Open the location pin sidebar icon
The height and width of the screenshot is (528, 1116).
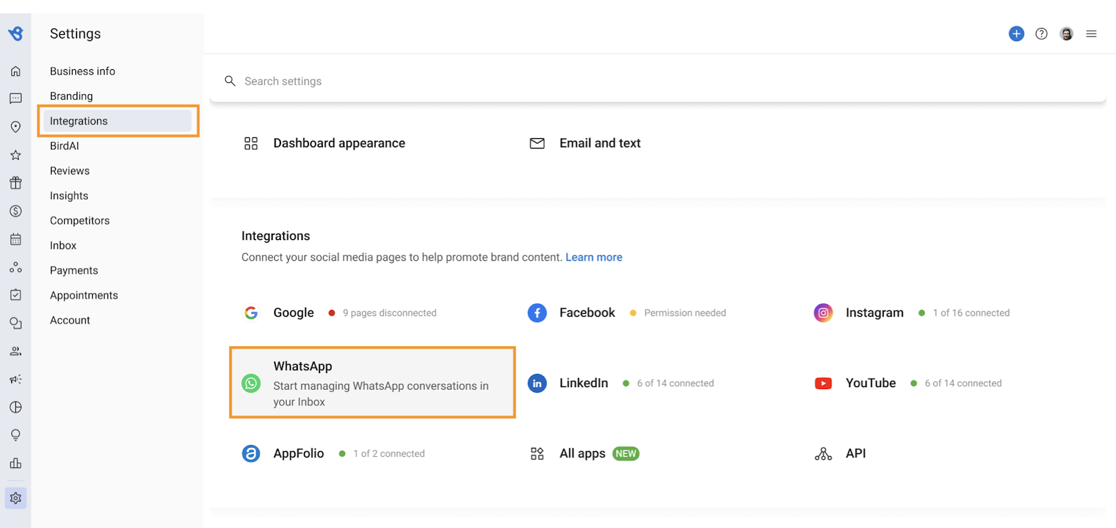(x=15, y=127)
